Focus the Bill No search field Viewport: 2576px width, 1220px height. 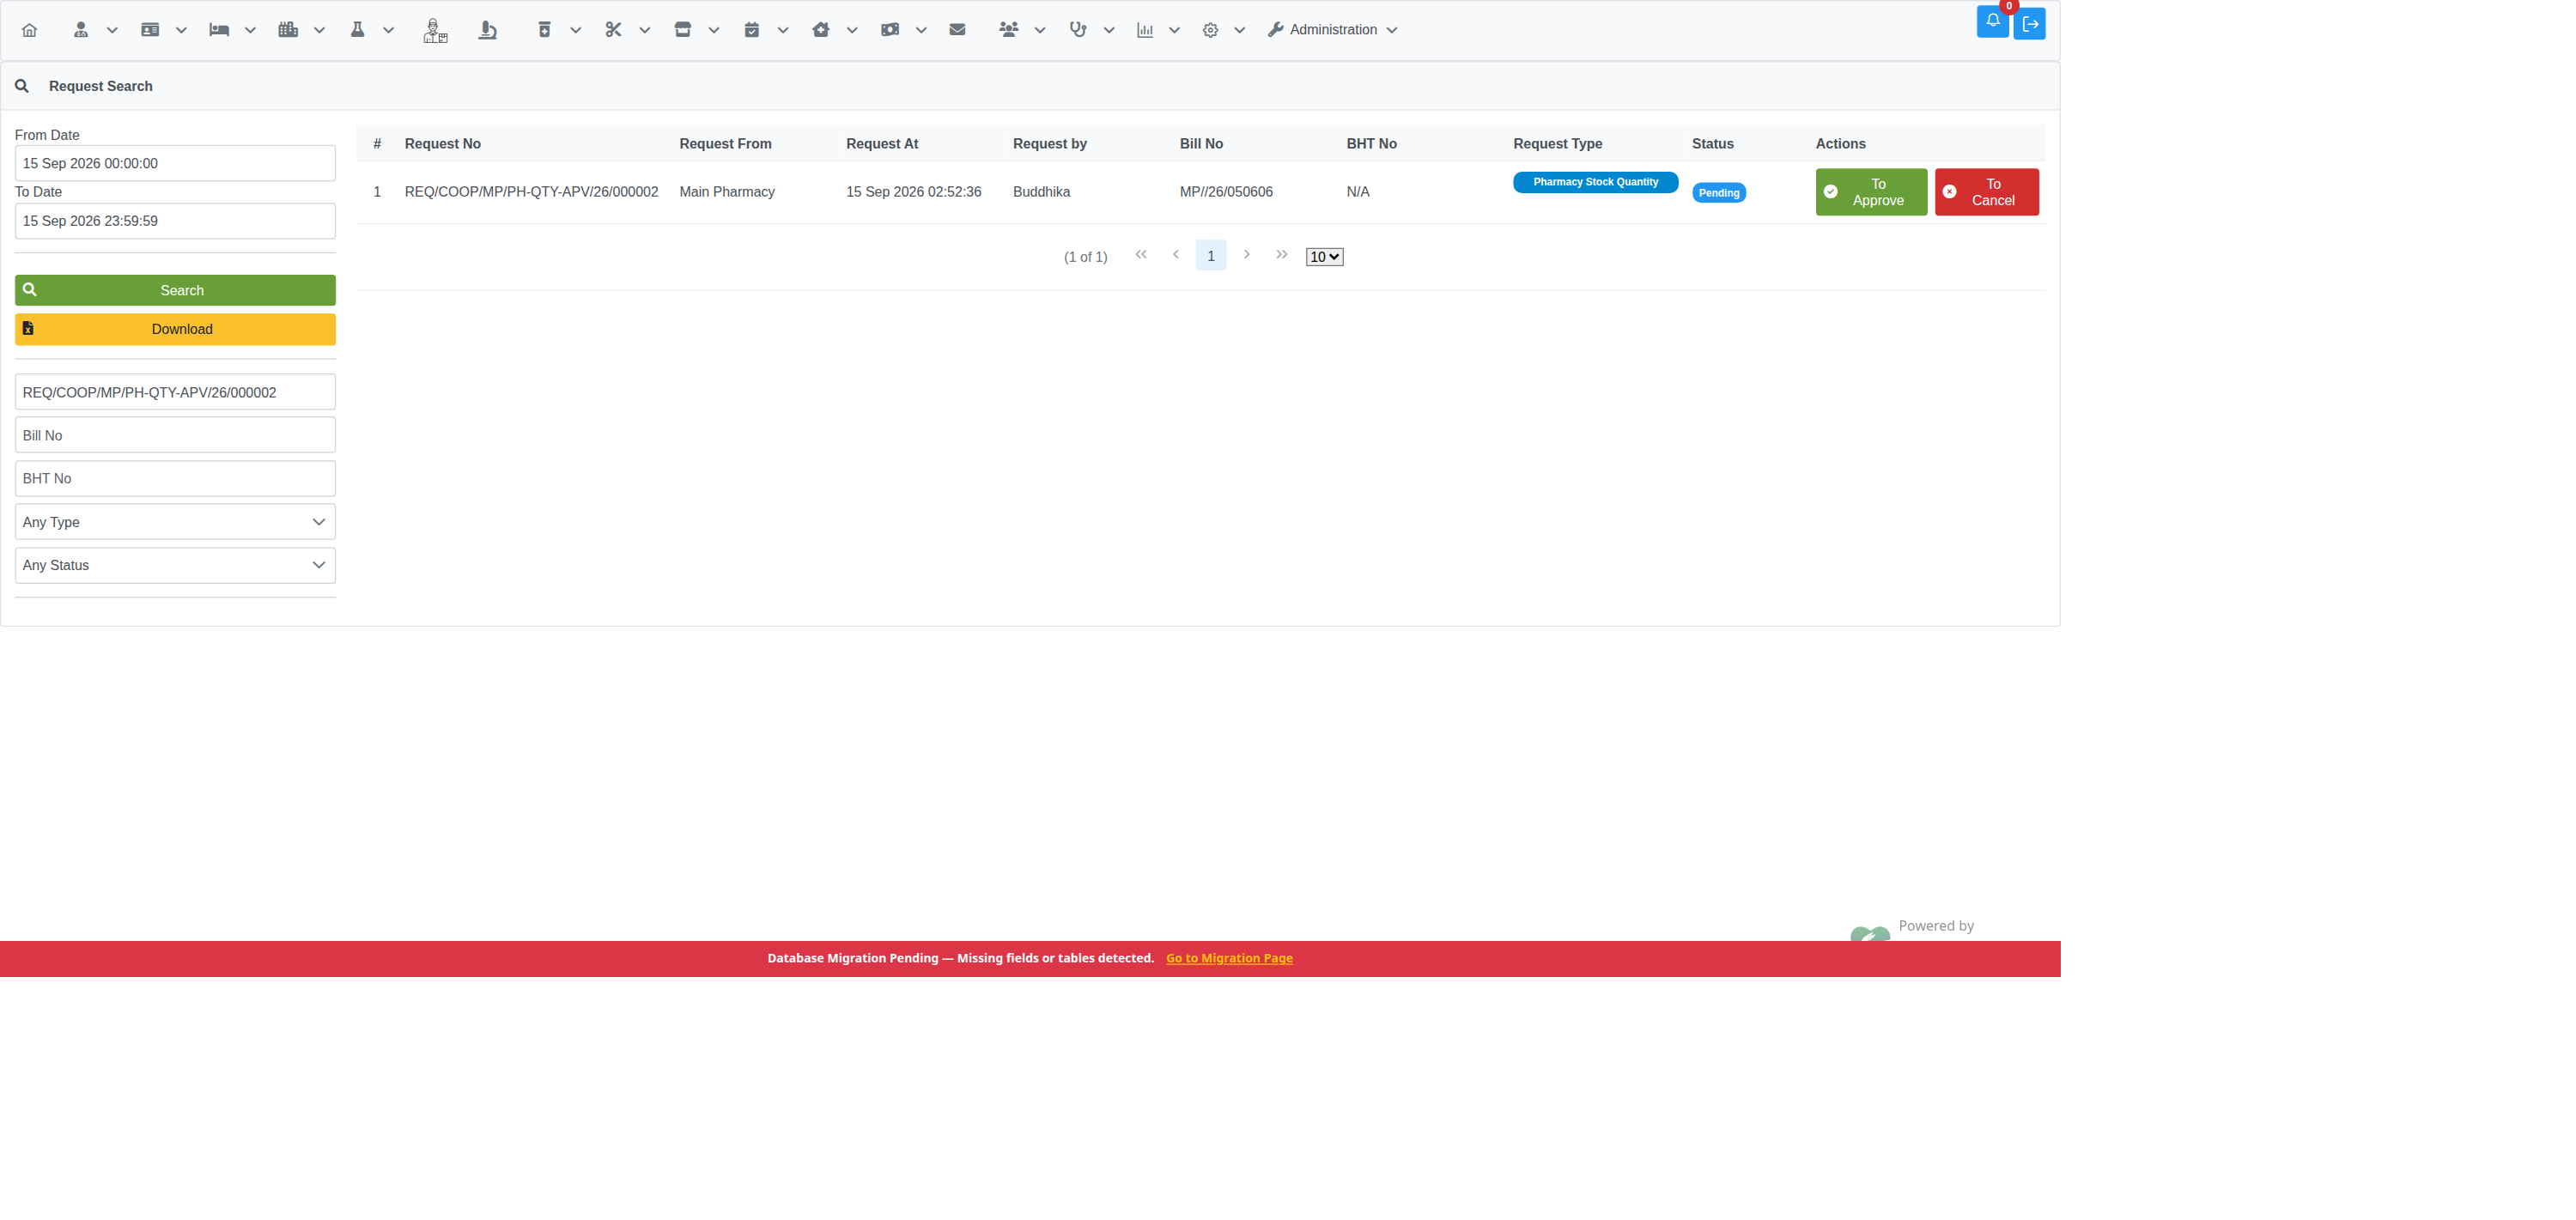pos(175,435)
